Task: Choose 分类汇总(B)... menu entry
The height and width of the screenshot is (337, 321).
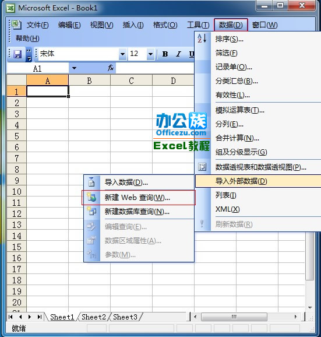Action: tap(257, 81)
